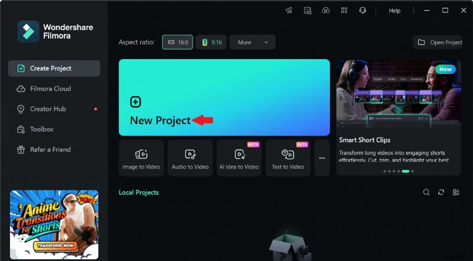Viewport: 473px width, 261px height.
Task: Open customer support via headset icon
Action: point(362,10)
